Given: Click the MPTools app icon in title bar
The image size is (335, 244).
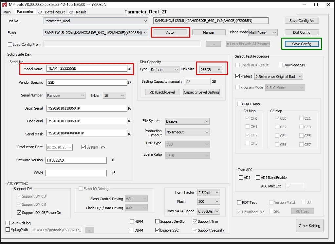Looking at the screenshot, I should point(4,5).
